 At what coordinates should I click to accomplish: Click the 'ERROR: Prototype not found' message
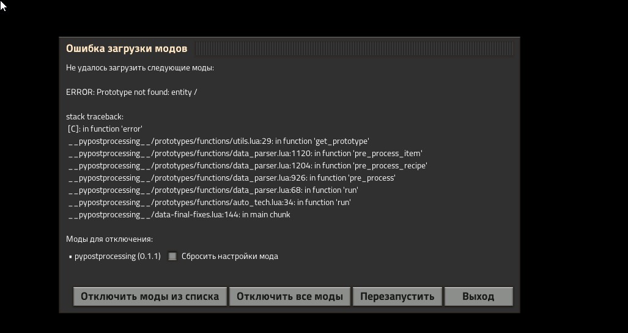pyautogui.click(x=131, y=92)
